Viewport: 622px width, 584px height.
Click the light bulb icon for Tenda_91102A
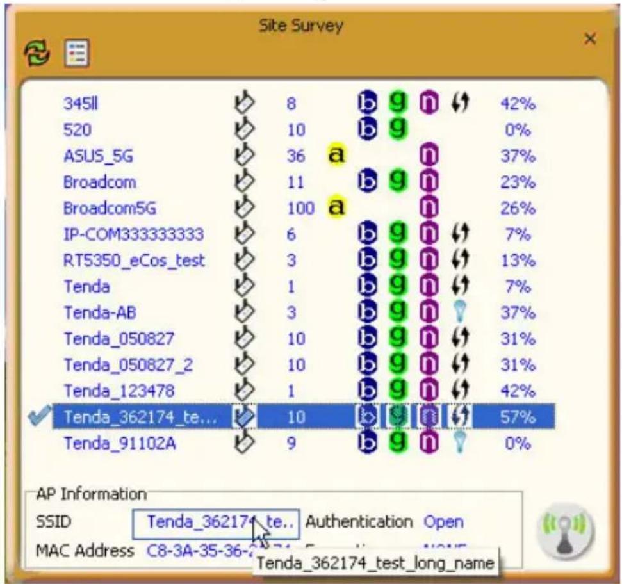point(460,442)
